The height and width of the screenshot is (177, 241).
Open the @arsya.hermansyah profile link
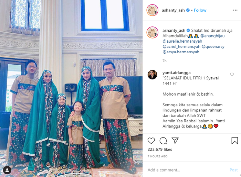[181, 52]
